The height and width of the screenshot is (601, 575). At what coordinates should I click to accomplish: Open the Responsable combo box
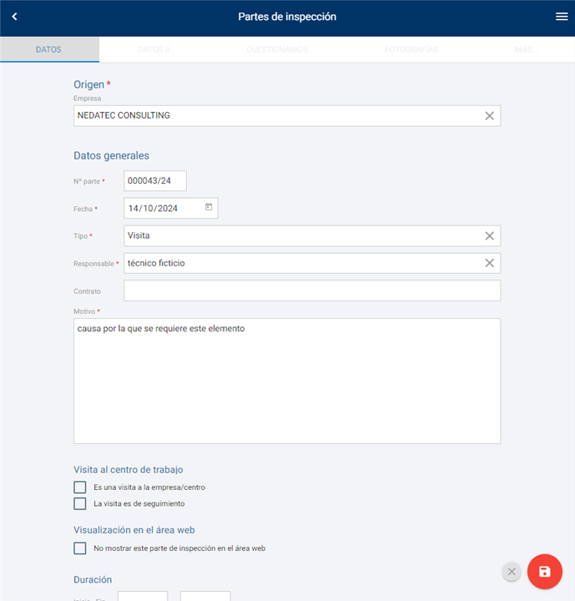[300, 264]
